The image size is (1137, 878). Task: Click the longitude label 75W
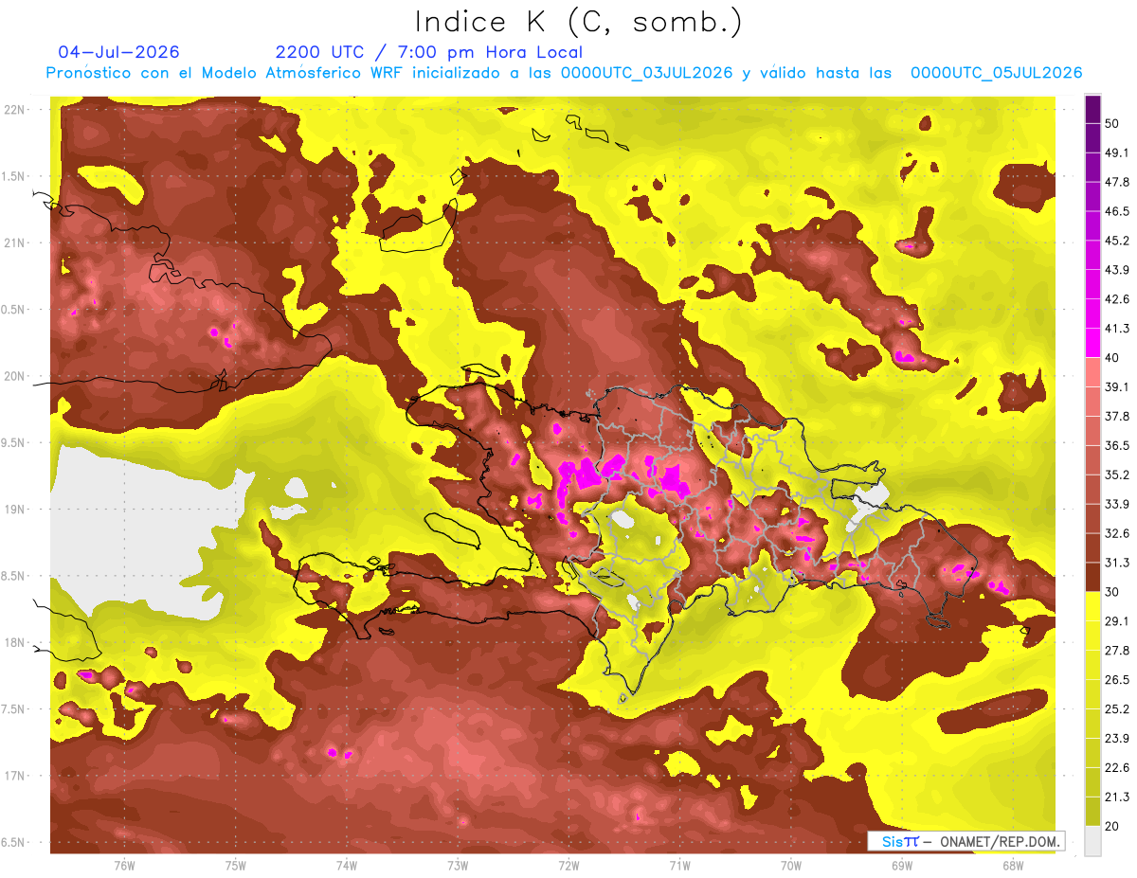pos(236,865)
